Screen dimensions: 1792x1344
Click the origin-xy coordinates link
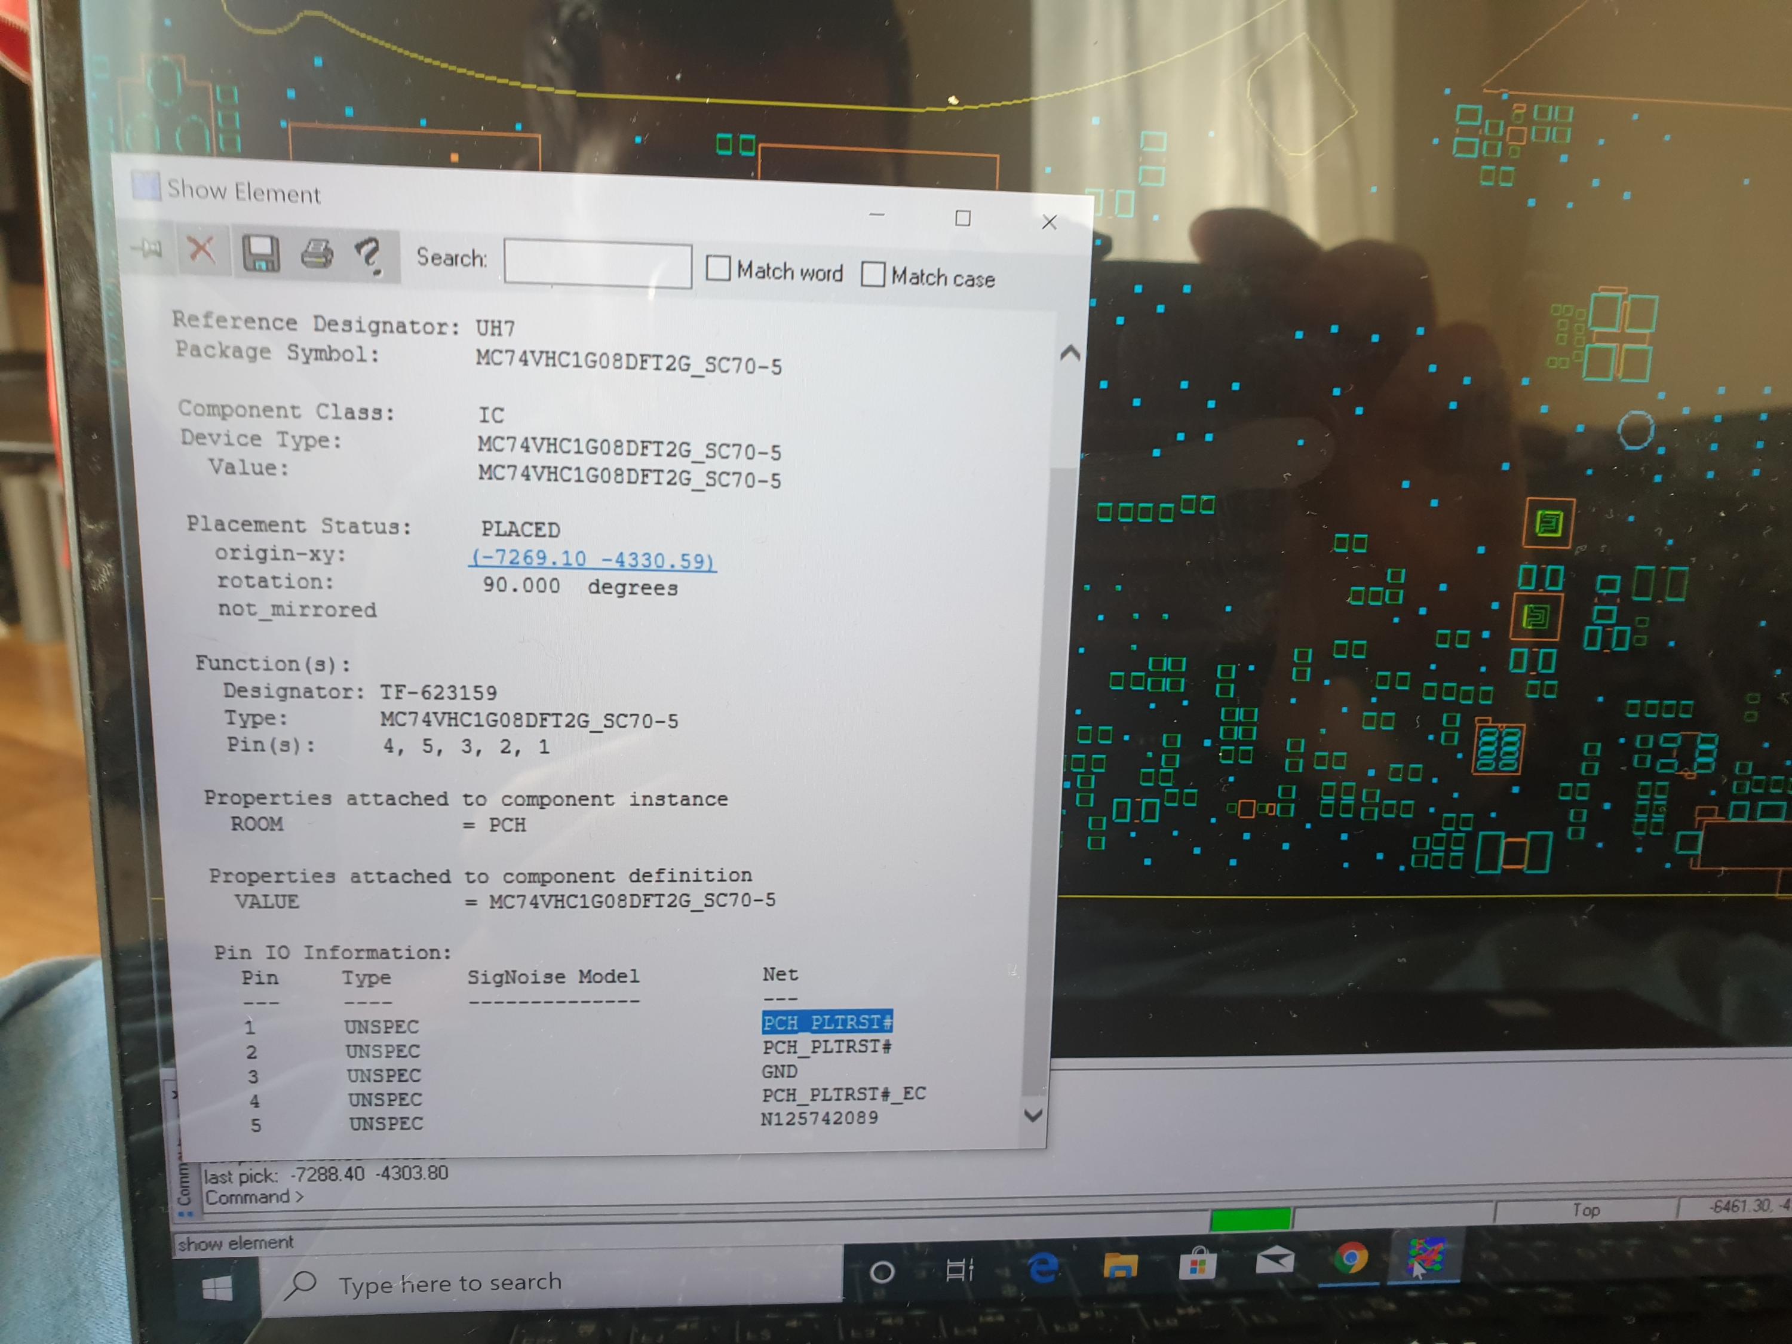[x=592, y=559]
